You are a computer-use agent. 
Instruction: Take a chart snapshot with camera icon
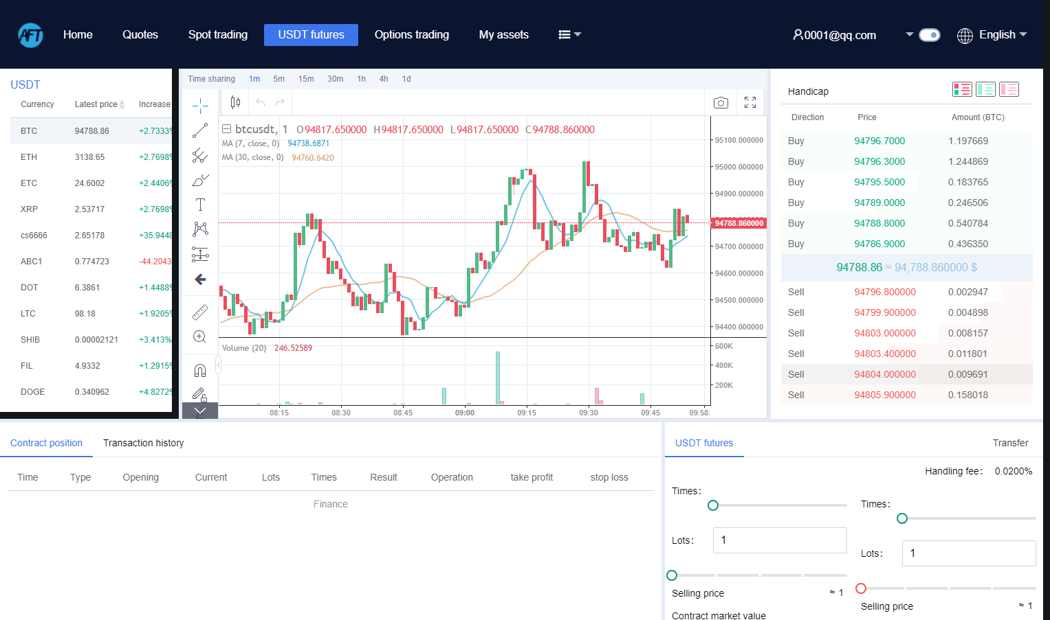tap(721, 102)
